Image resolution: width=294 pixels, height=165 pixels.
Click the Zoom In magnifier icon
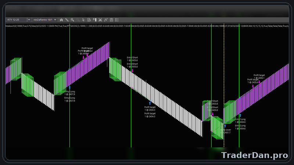point(72,20)
